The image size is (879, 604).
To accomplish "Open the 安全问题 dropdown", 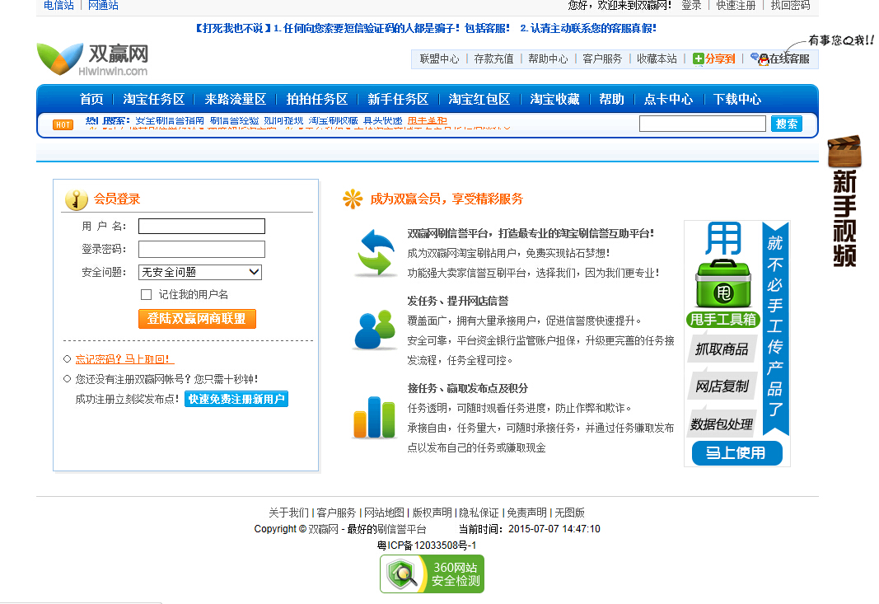I will [x=200, y=272].
